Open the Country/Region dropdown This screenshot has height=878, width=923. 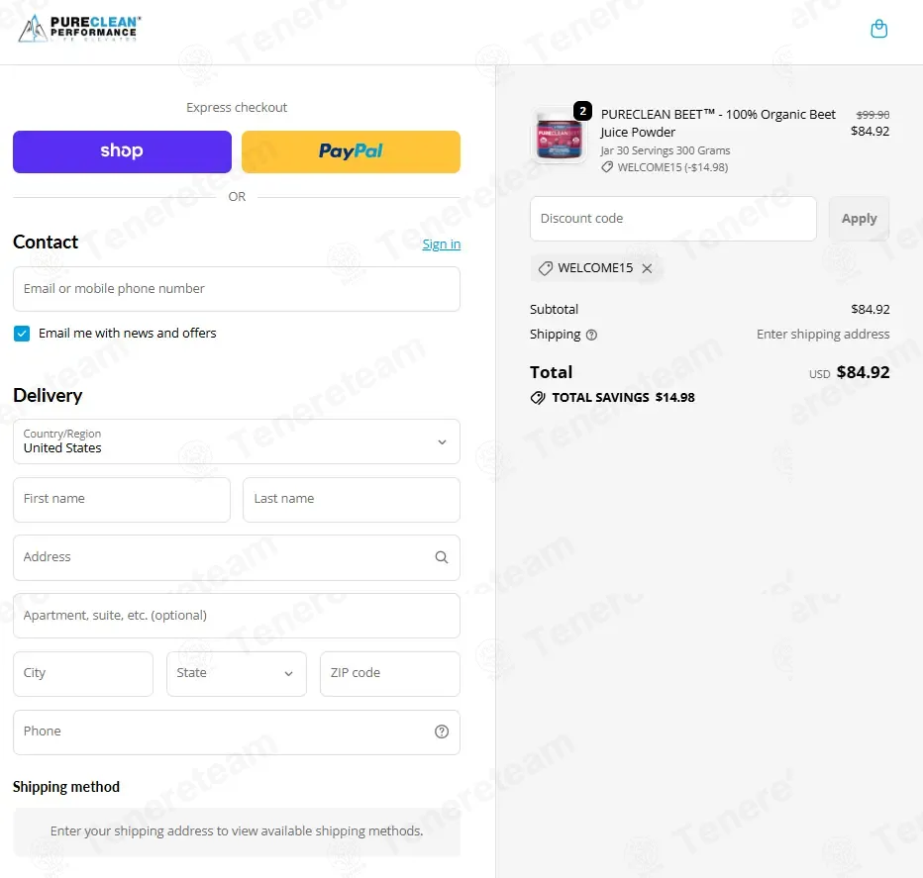(237, 441)
